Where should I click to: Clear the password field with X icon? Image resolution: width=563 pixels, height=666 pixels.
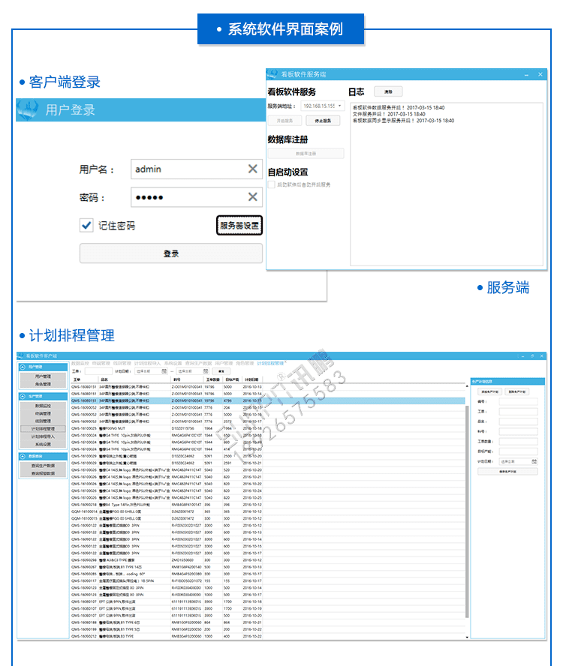click(253, 197)
